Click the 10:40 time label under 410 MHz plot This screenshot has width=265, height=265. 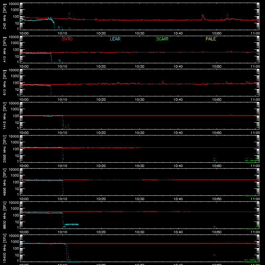[x=178, y=67]
